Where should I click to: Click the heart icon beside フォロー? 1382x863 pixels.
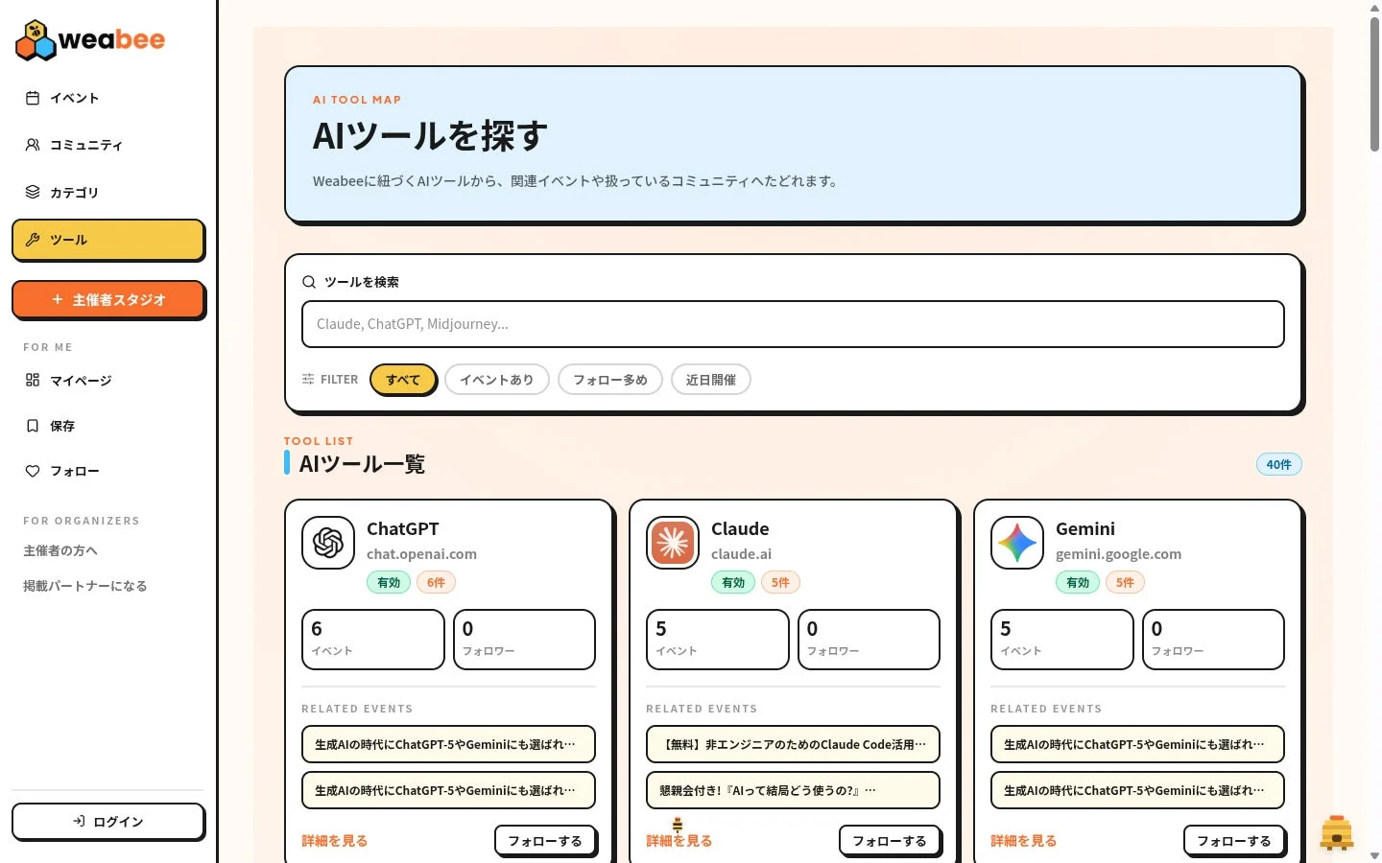pos(33,471)
